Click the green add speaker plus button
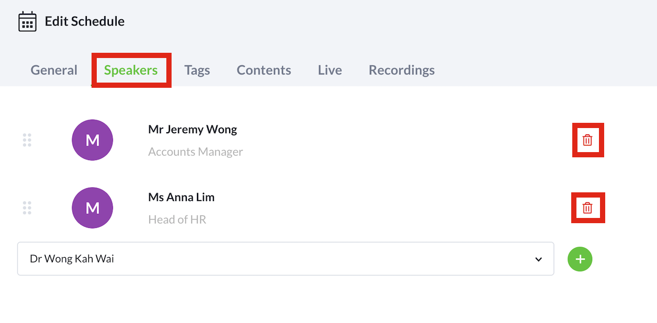The image size is (657, 323). 580,259
